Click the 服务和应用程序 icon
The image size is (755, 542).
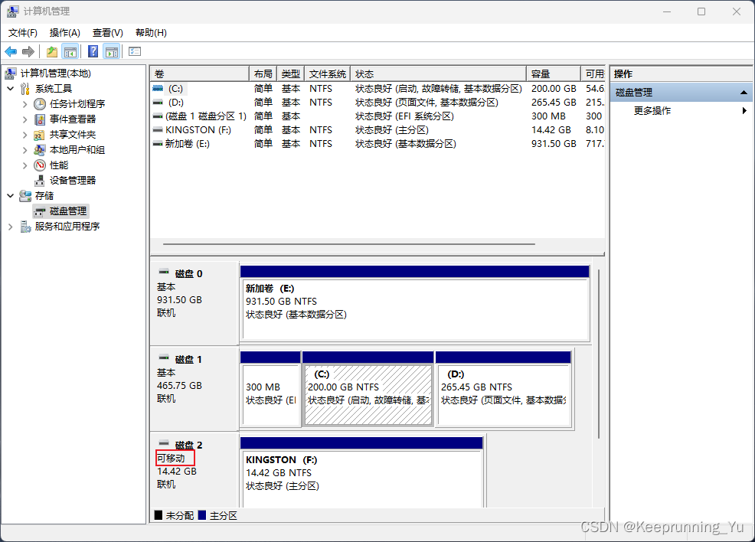(25, 227)
